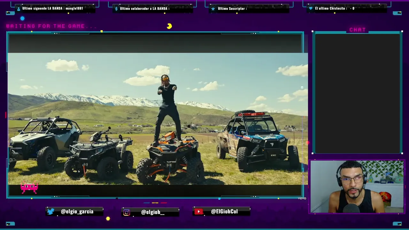This screenshot has height=230, width=409.
Task: Click the star subscriber icon
Action: pyautogui.click(x=213, y=9)
